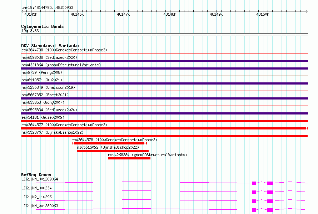Select variant nsv6595834 (Sedlazeck2020) label
Screen dimensions: 318x214
point(49,110)
